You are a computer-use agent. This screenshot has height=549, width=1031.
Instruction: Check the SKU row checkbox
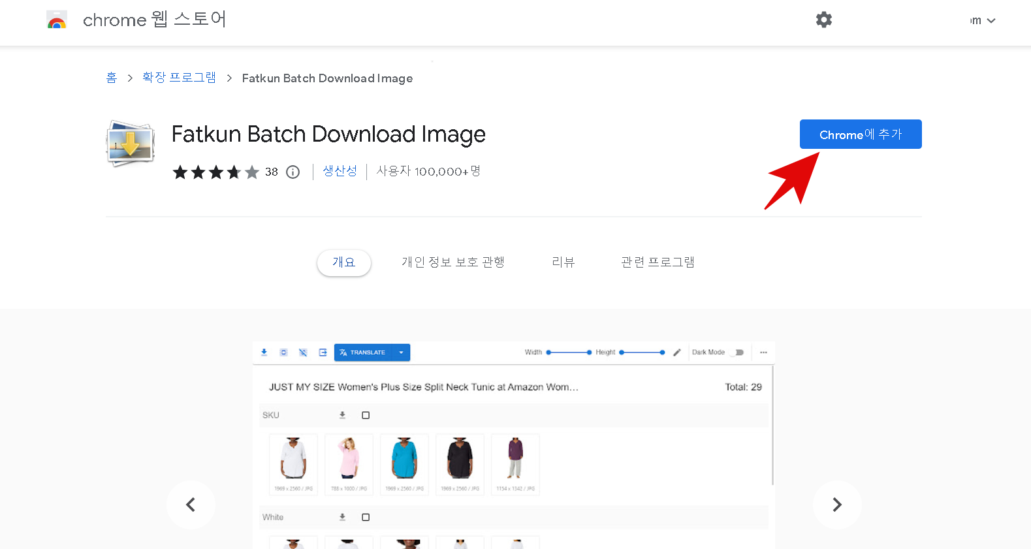[x=366, y=415]
